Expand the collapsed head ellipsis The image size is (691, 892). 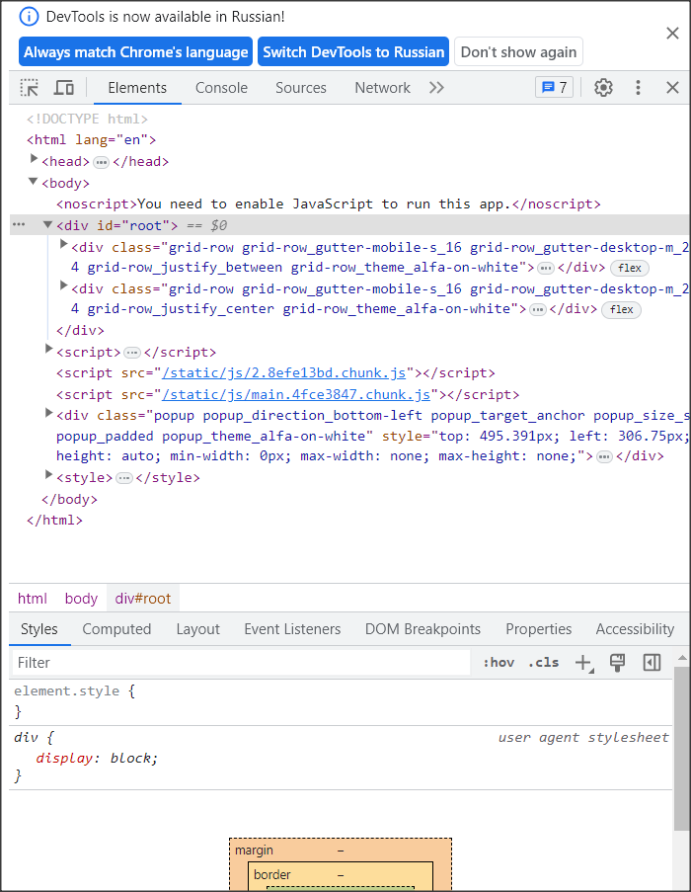101,162
